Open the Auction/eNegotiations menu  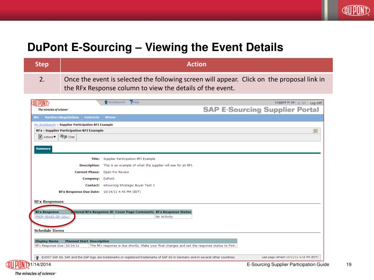pos(62,117)
